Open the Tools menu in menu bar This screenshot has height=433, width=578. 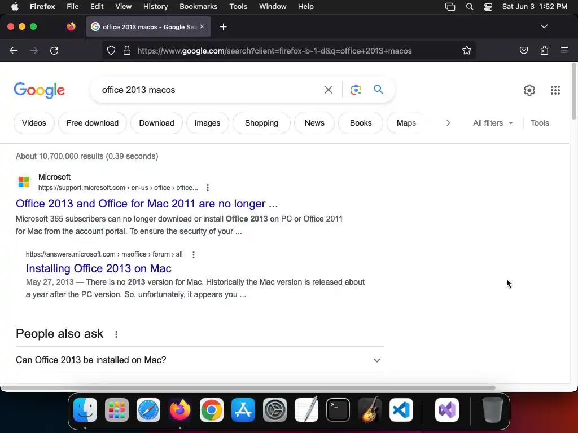(238, 7)
